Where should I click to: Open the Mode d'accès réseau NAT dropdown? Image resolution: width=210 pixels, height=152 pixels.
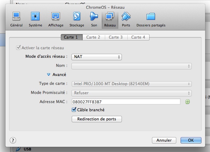tap(97, 57)
